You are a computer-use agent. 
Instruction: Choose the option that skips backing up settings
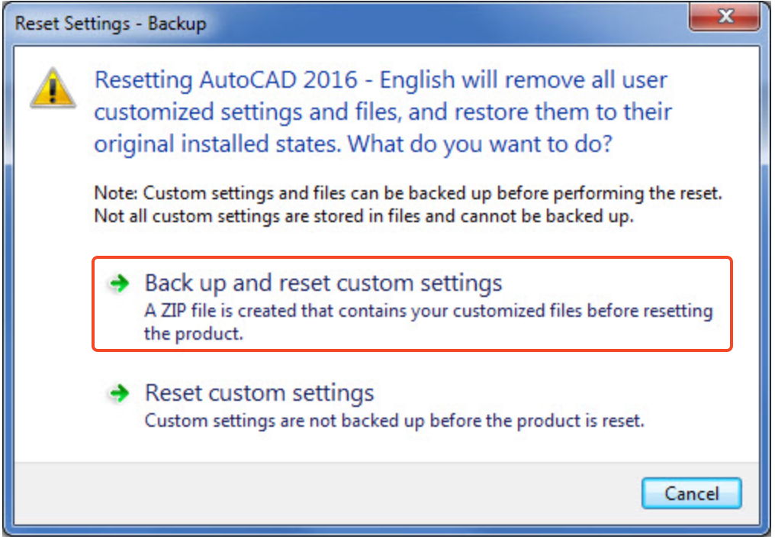coord(259,392)
